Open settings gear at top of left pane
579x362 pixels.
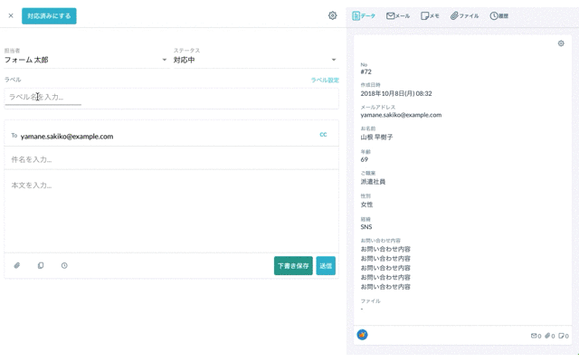pos(332,15)
